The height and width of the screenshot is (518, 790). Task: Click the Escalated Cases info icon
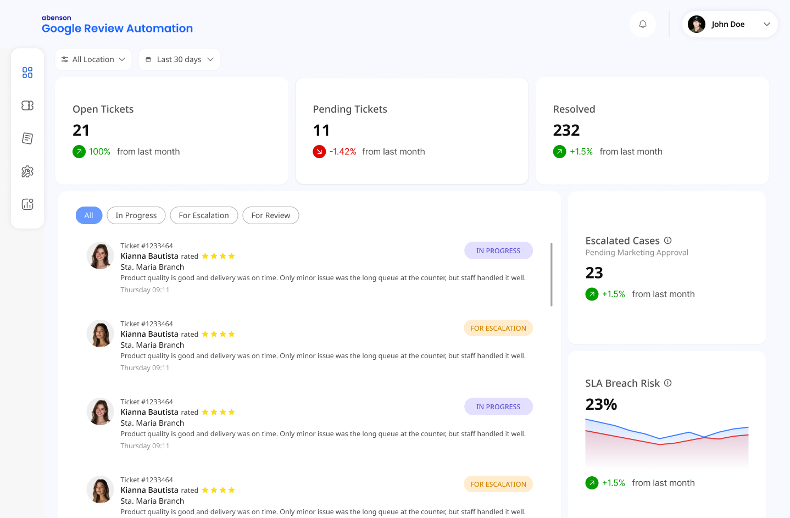click(x=668, y=241)
